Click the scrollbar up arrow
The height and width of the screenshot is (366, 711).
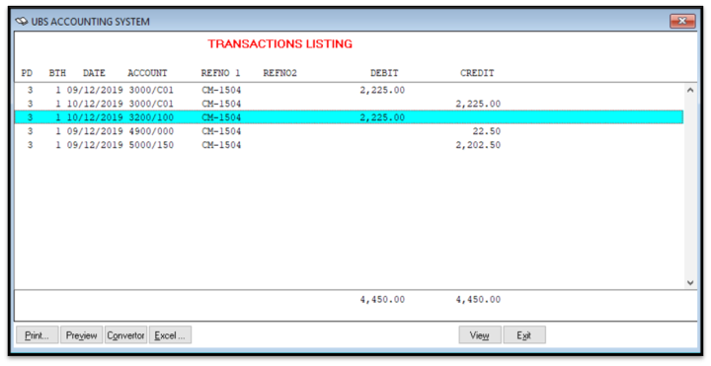[x=690, y=90]
